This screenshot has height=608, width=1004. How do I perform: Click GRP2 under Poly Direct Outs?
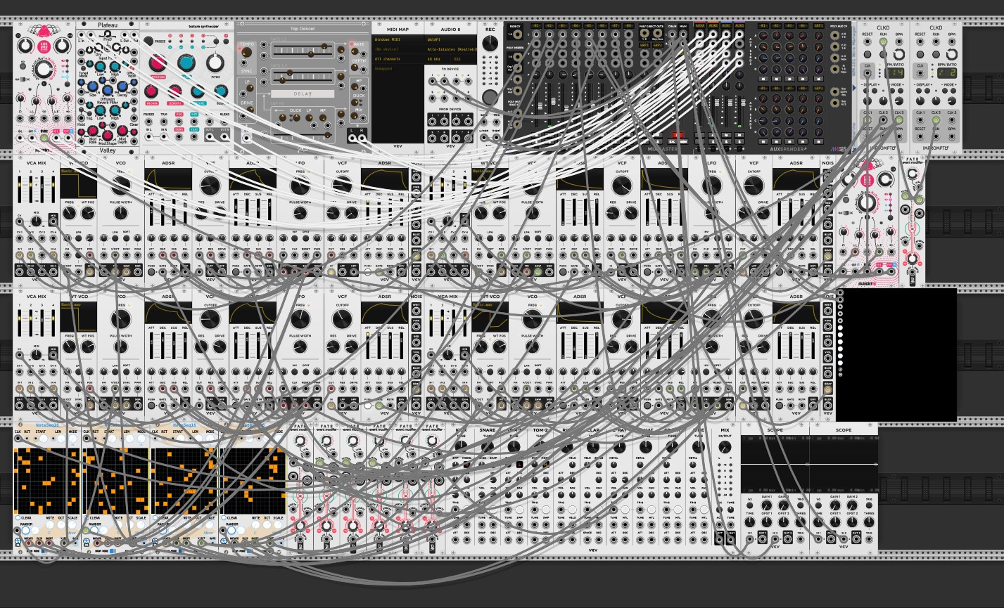(658, 45)
